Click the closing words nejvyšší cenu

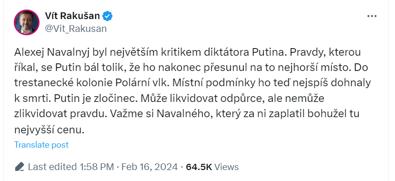pyautogui.click(x=49, y=130)
